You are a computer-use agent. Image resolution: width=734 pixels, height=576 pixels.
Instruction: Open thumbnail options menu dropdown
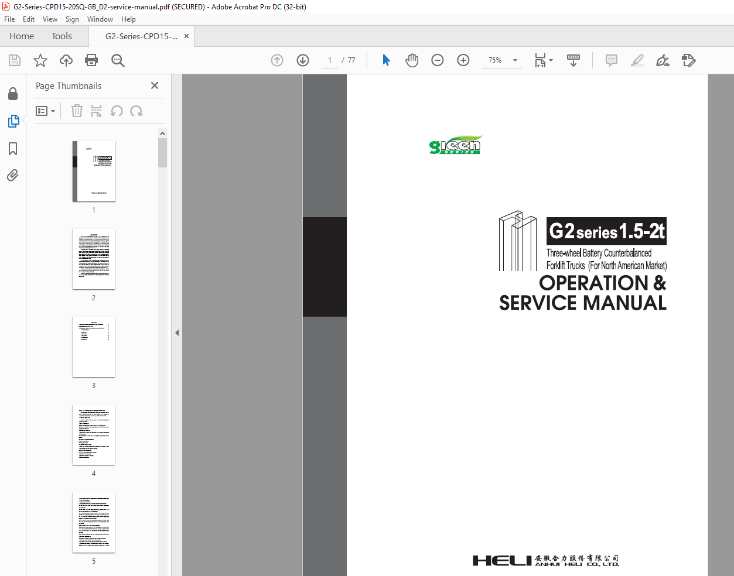click(x=46, y=111)
